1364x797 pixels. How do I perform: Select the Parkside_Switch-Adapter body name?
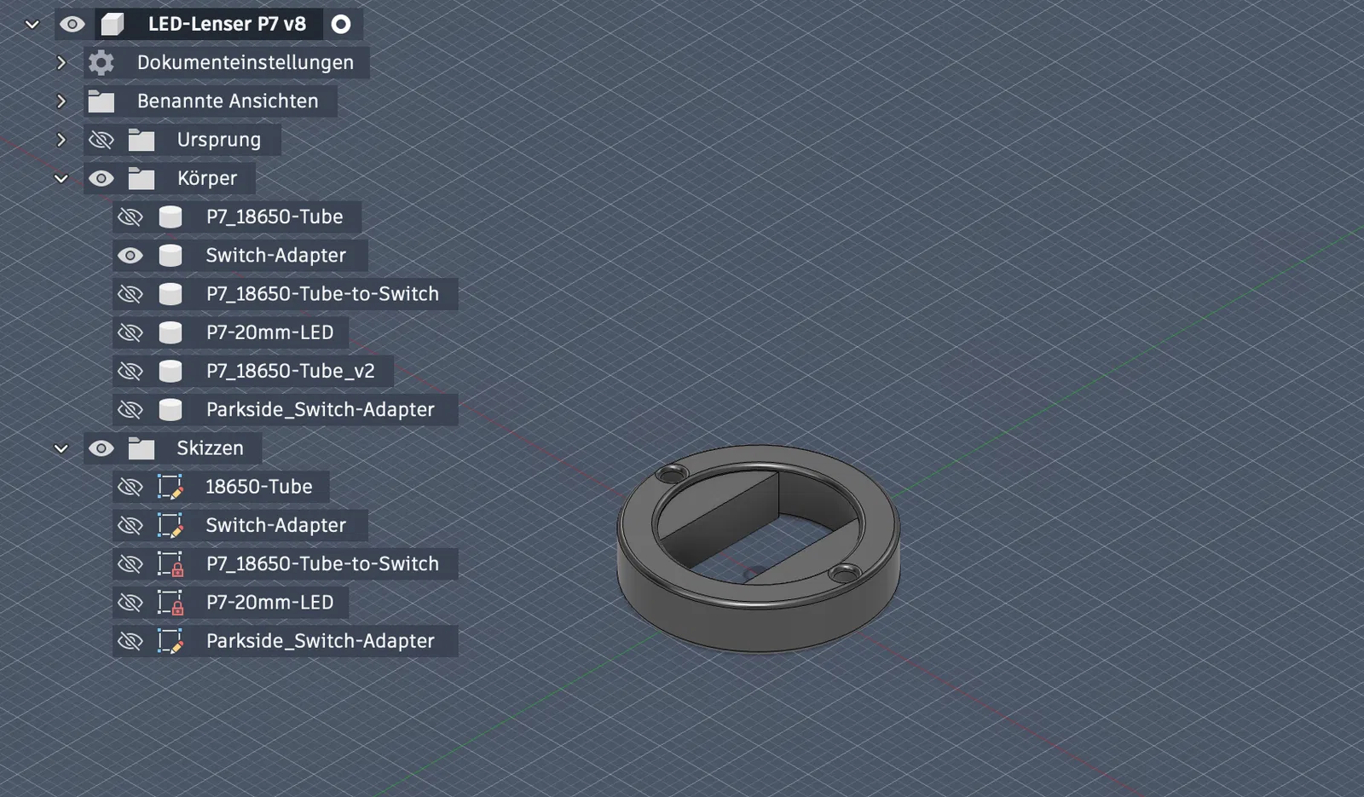(x=320, y=409)
